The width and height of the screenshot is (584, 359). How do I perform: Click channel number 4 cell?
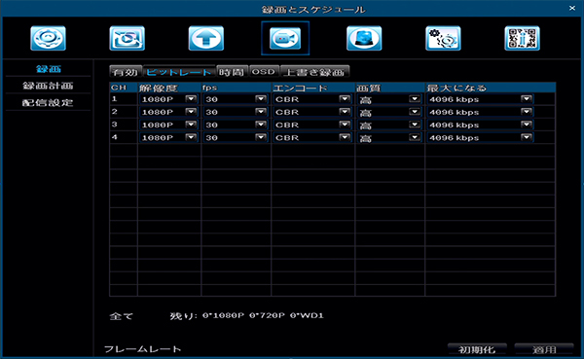tap(124, 137)
